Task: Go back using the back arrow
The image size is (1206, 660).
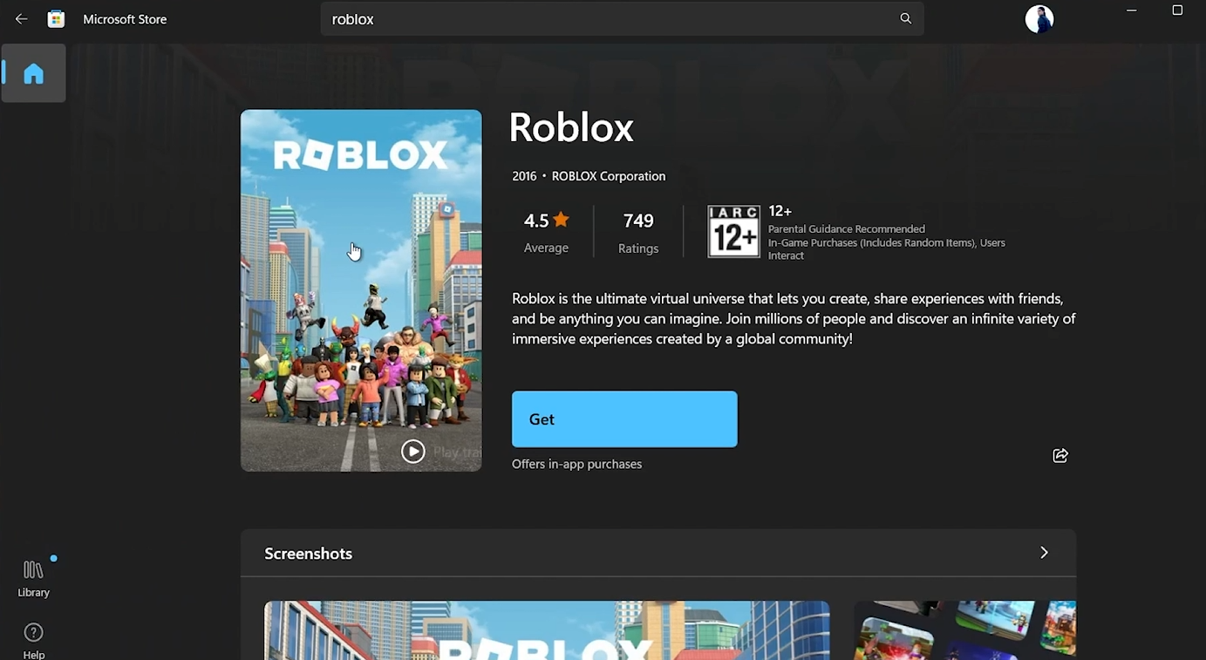Action: [22, 19]
